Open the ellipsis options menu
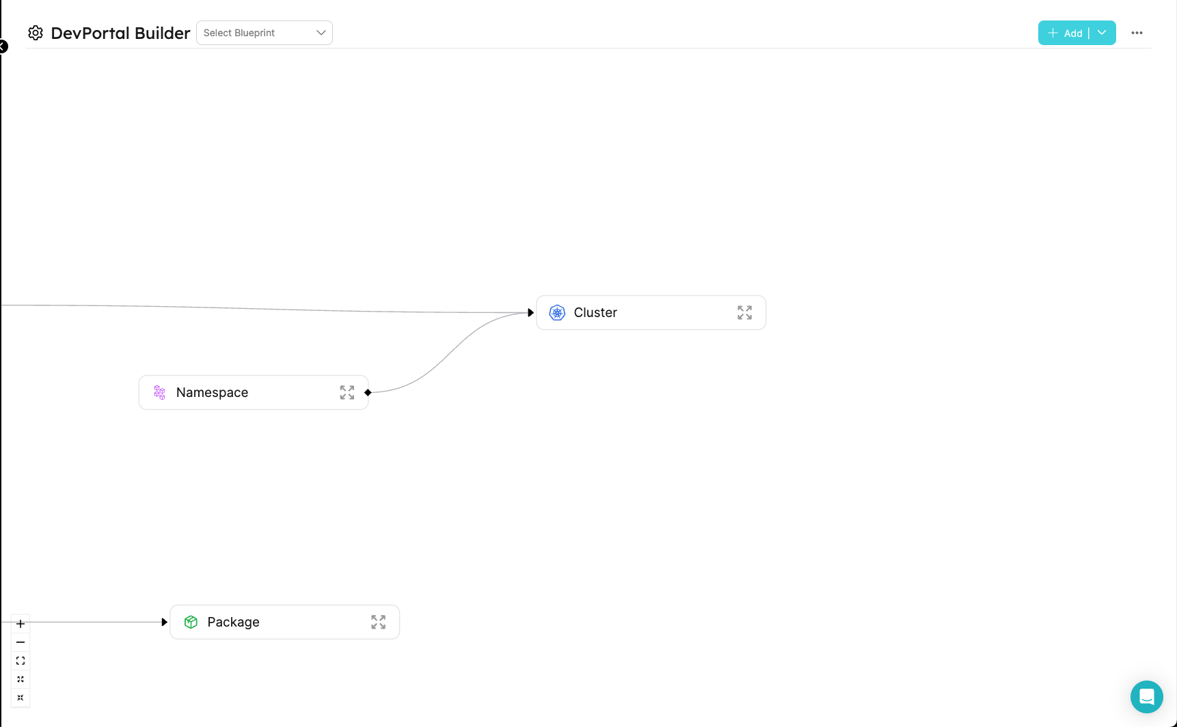 pyautogui.click(x=1137, y=32)
